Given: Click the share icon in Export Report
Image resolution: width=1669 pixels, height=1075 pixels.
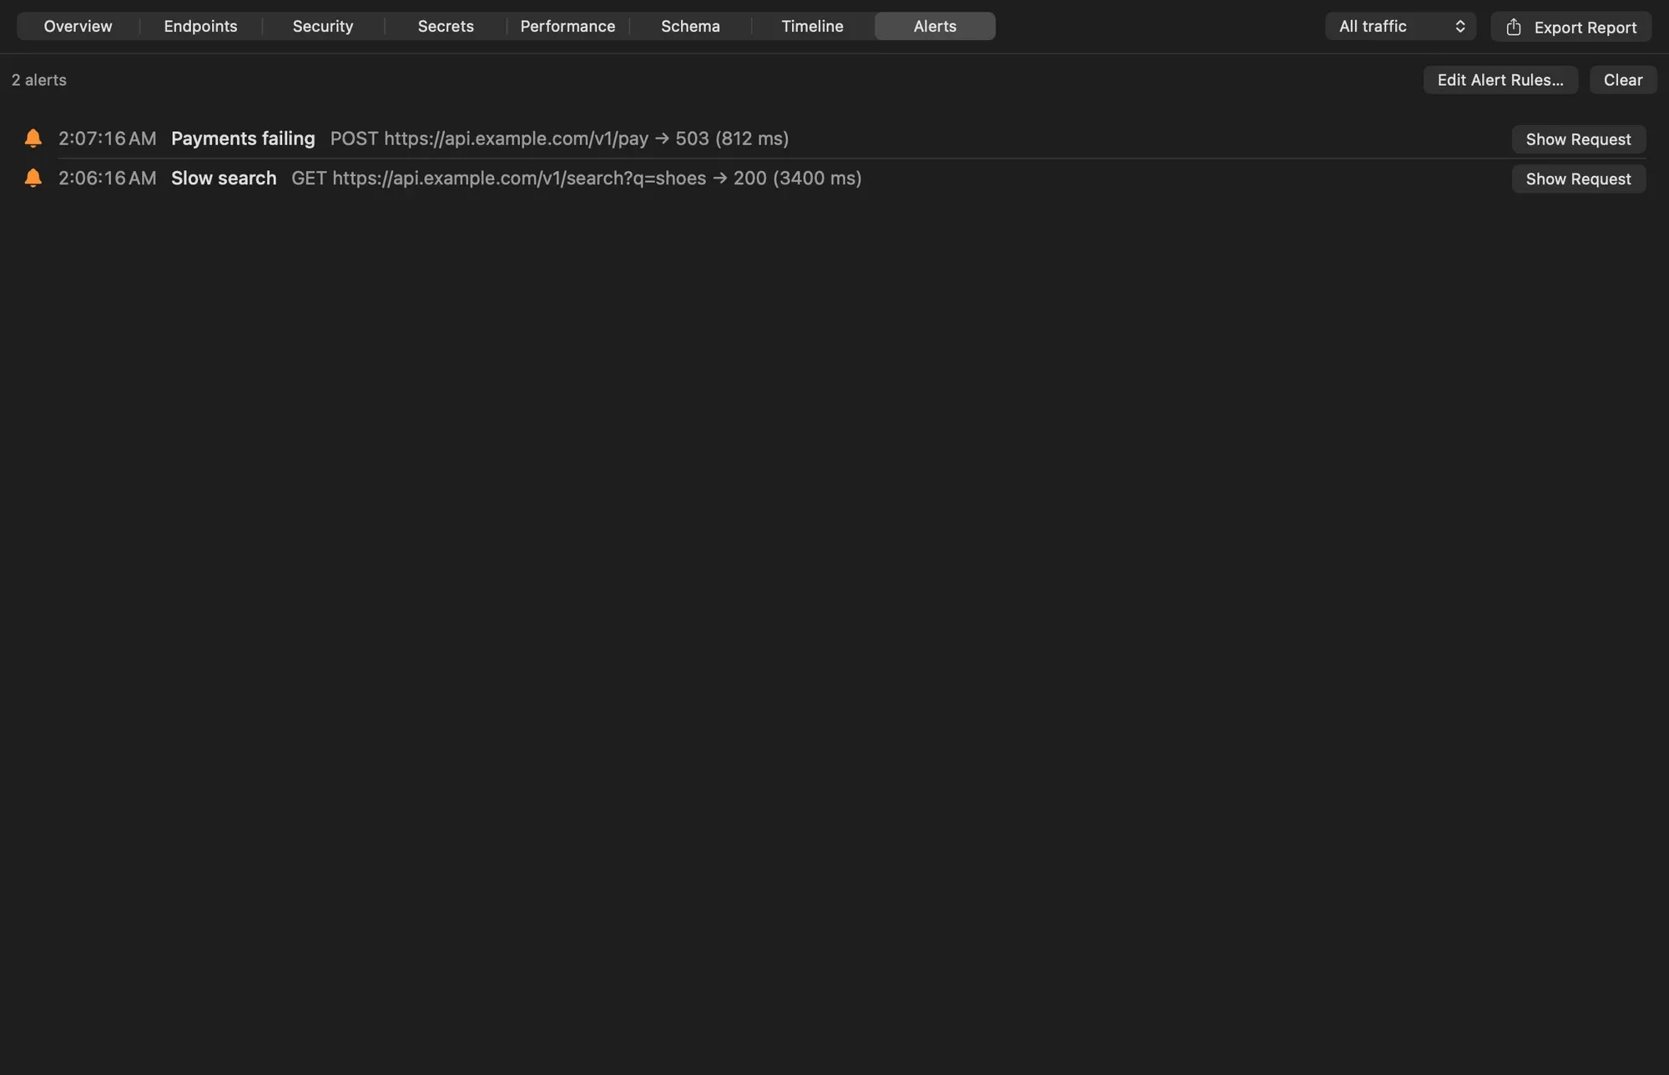Looking at the screenshot, I should click(x=1514, y=27).
